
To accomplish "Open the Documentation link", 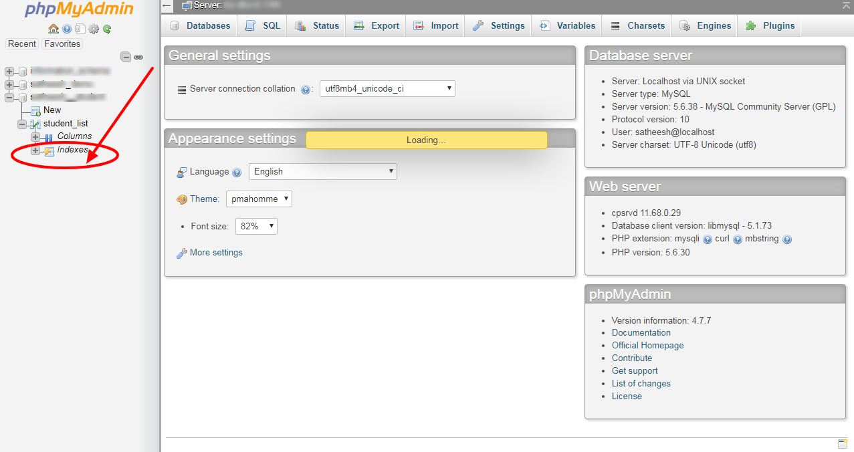I will tap(641, 333).
